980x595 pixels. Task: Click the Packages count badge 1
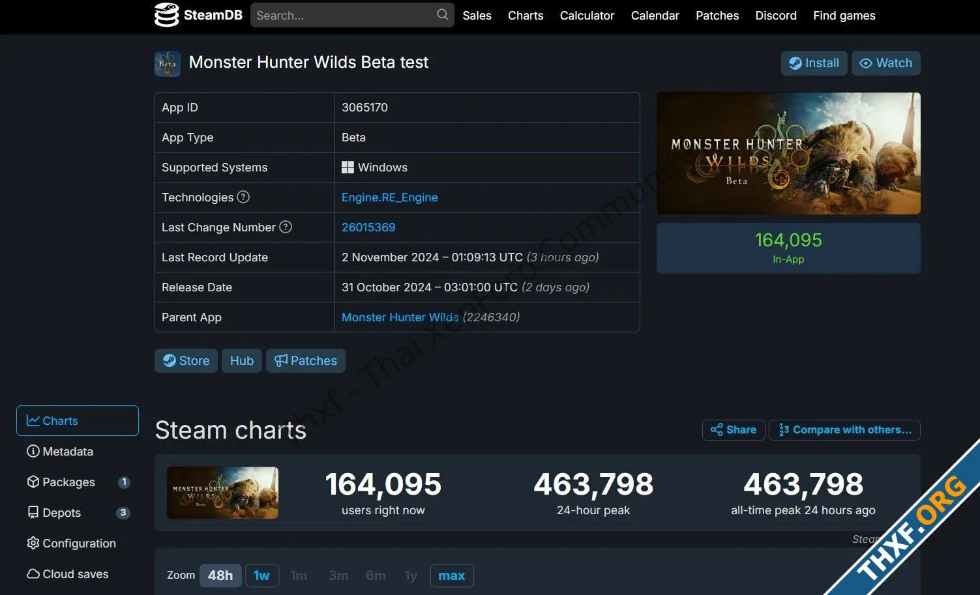click(x=124, y=482)
